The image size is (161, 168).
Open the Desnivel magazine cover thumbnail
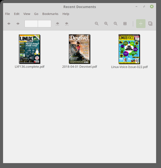point(80,49)
